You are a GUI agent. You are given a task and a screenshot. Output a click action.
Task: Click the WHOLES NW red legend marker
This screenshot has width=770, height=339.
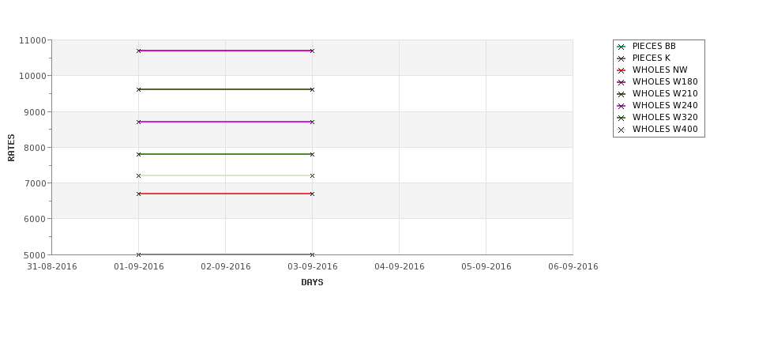click(x=621, y=70)
